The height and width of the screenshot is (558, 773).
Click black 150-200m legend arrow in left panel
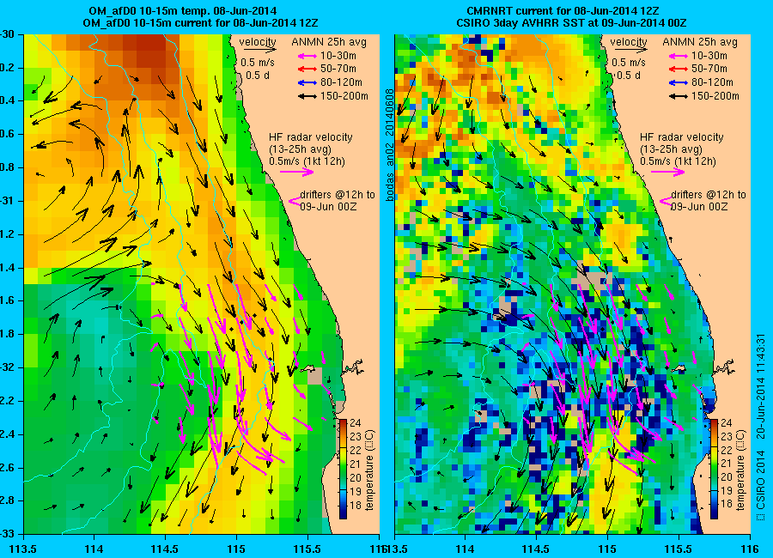coord(307,97)
